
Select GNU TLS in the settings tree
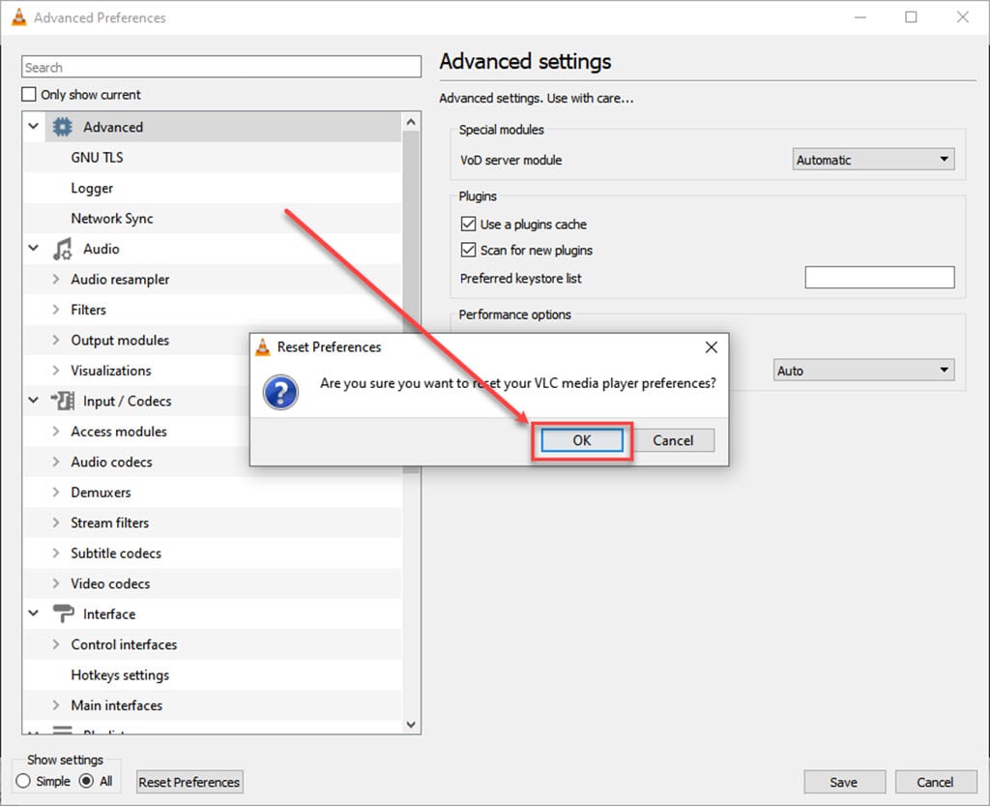98,158
